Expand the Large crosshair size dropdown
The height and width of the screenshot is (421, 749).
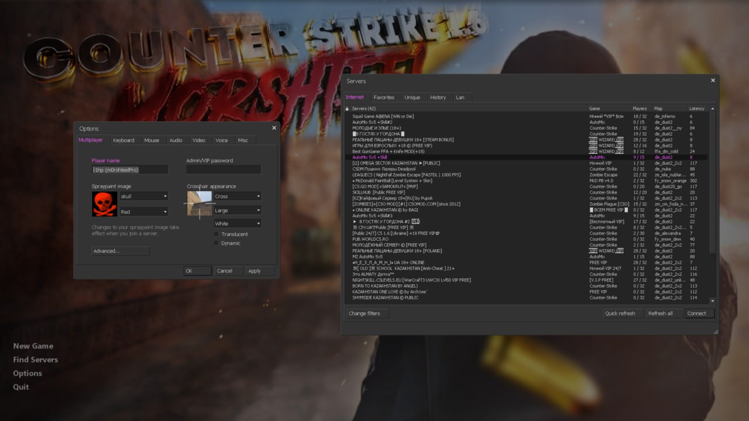pos(237,210)
